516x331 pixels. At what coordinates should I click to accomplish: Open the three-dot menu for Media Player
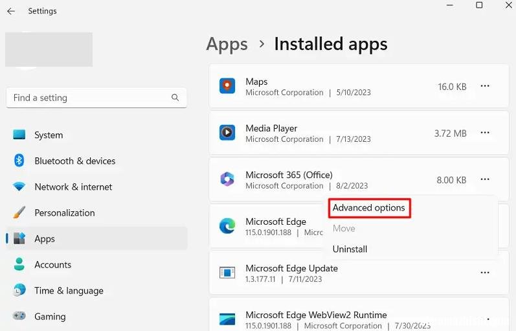(x=485, y=133)
